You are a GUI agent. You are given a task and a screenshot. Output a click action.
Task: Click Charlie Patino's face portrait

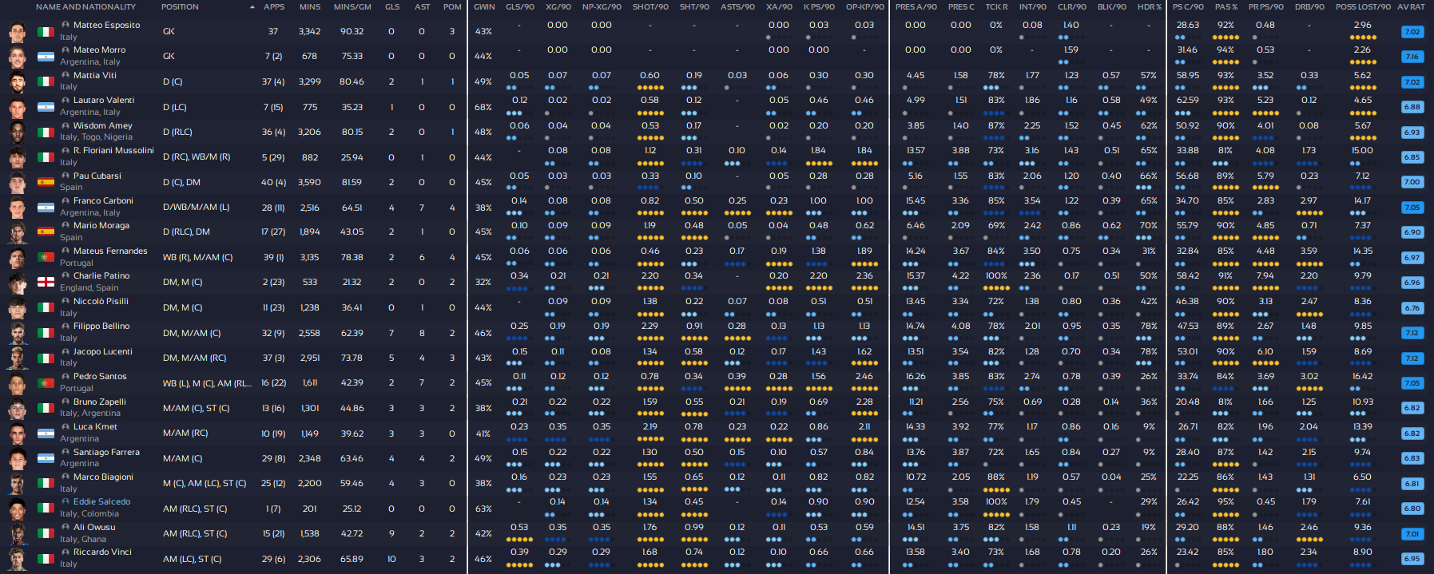(x=17, y=283)
